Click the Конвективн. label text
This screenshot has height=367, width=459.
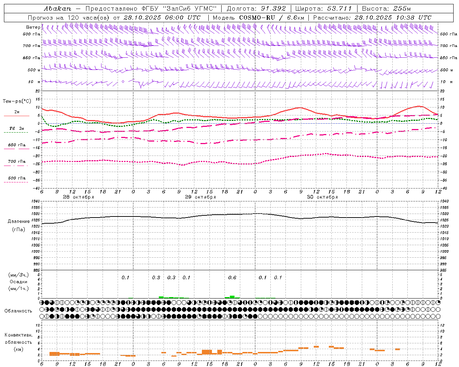pyautogui.click(x=18, y=335)
